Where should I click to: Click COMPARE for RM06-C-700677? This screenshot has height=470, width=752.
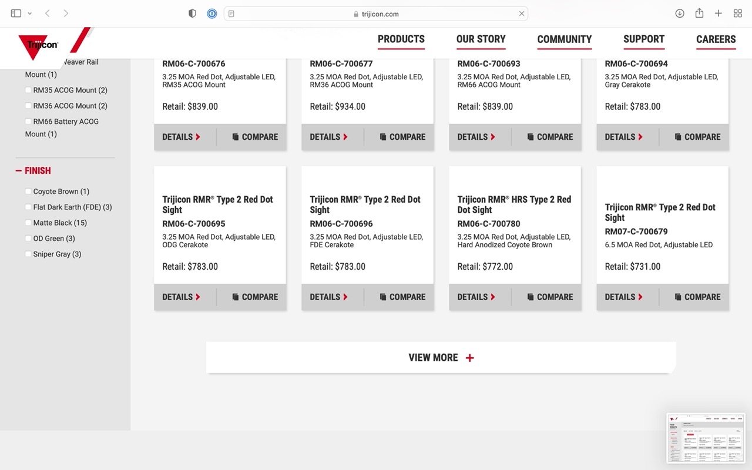[402, 137]
